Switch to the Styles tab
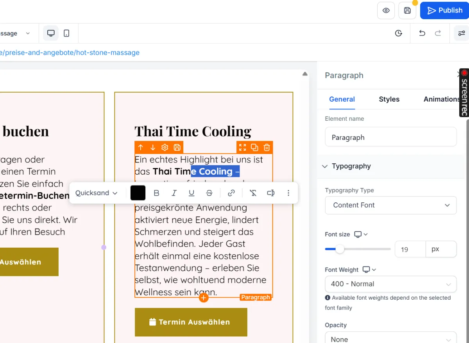Screen dimensions: 469x343 (x=389, y=99)
